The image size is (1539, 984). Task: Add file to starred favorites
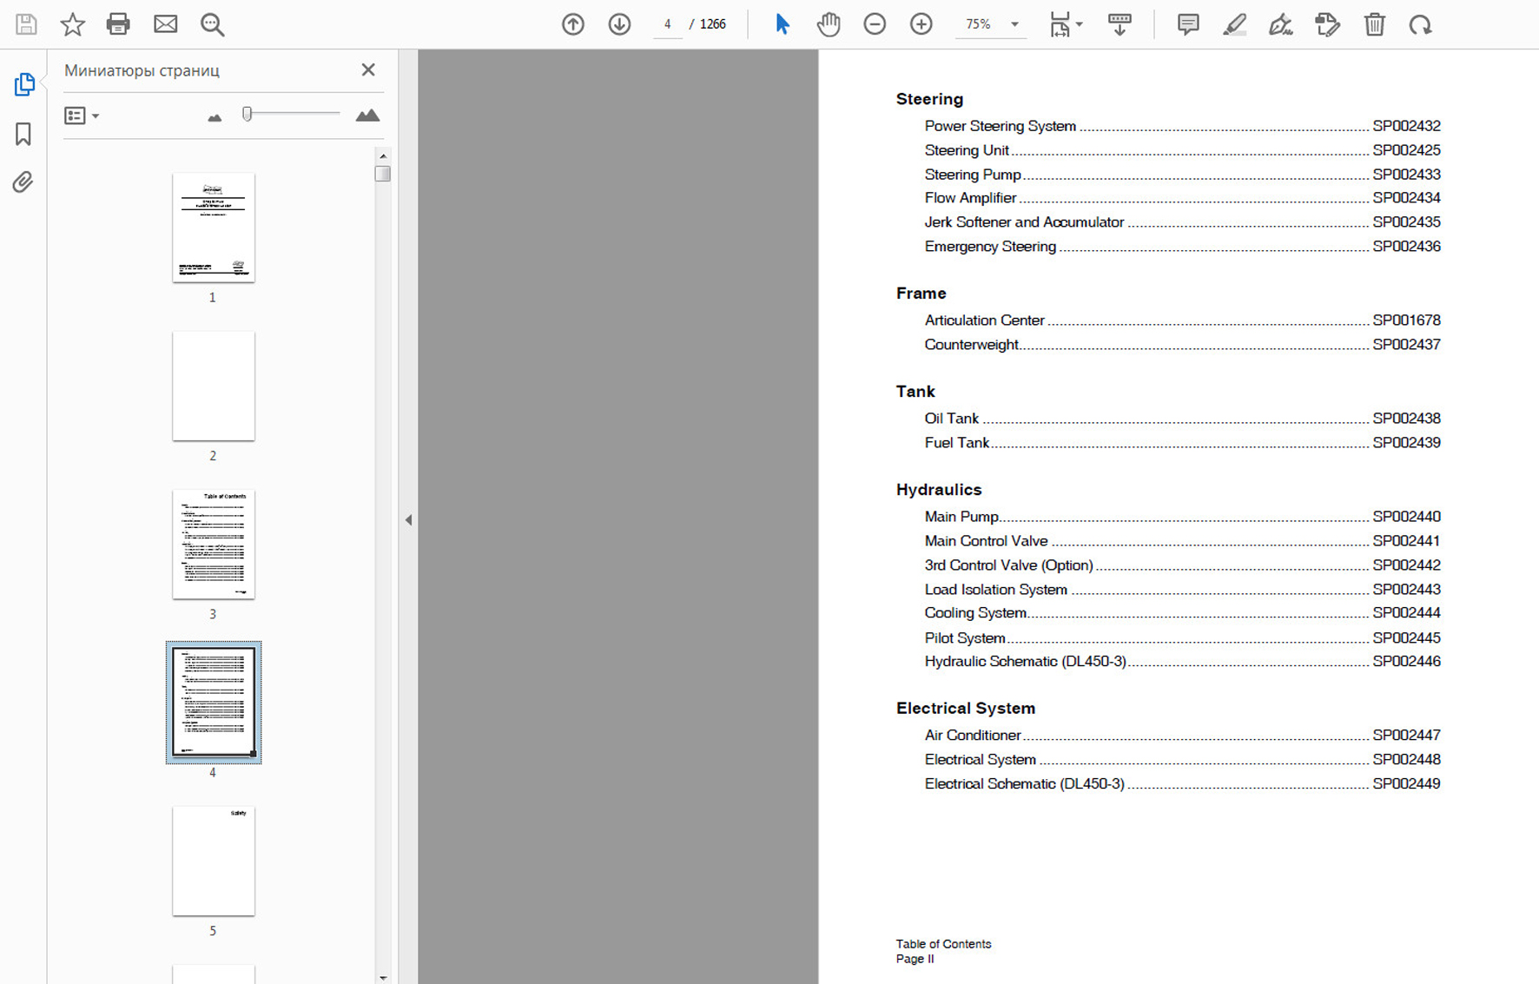pos(72,24)
